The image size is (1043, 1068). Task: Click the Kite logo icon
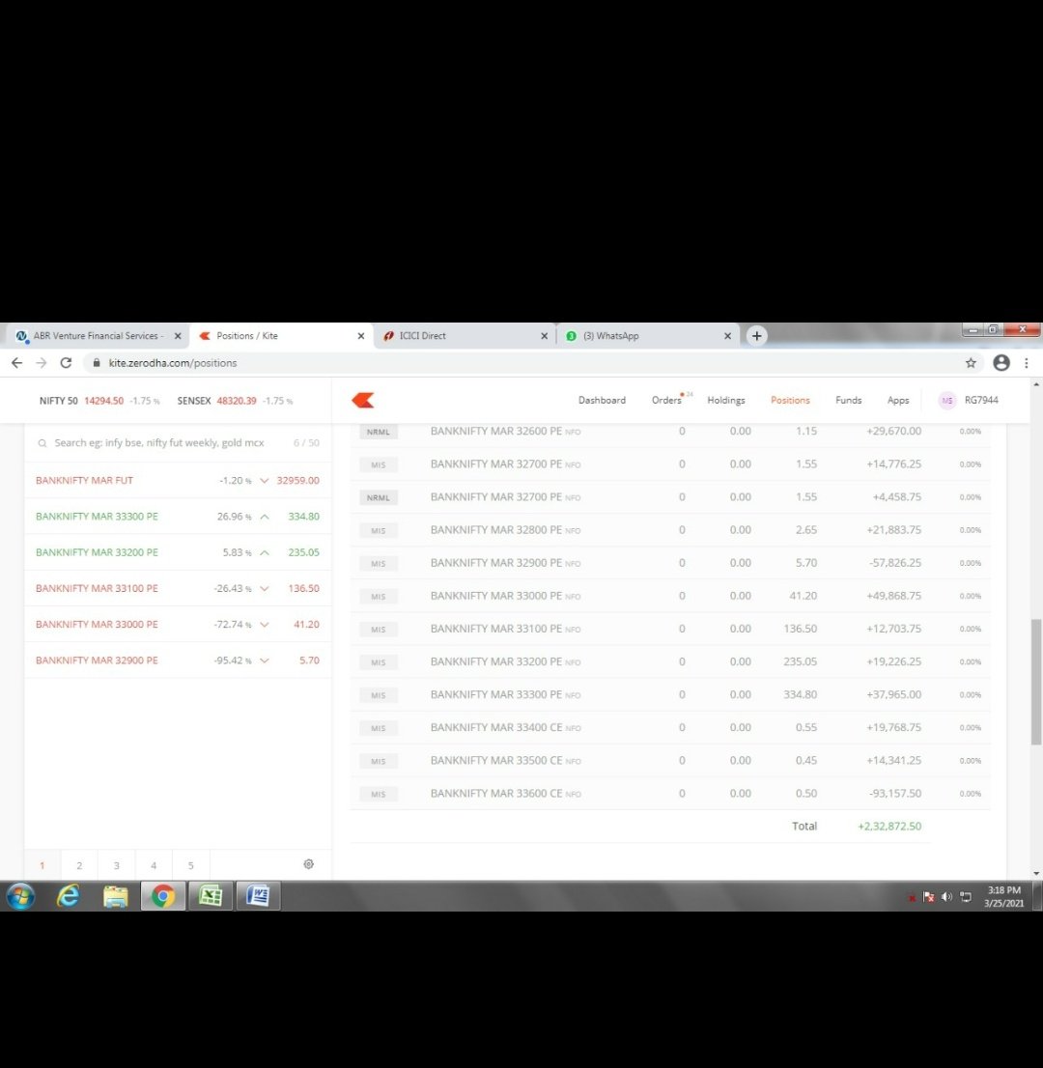[x=363, y=401]
